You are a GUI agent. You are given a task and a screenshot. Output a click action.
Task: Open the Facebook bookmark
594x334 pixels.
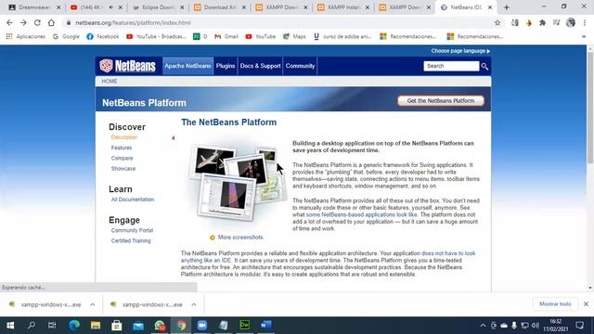(x=103, y=36)
